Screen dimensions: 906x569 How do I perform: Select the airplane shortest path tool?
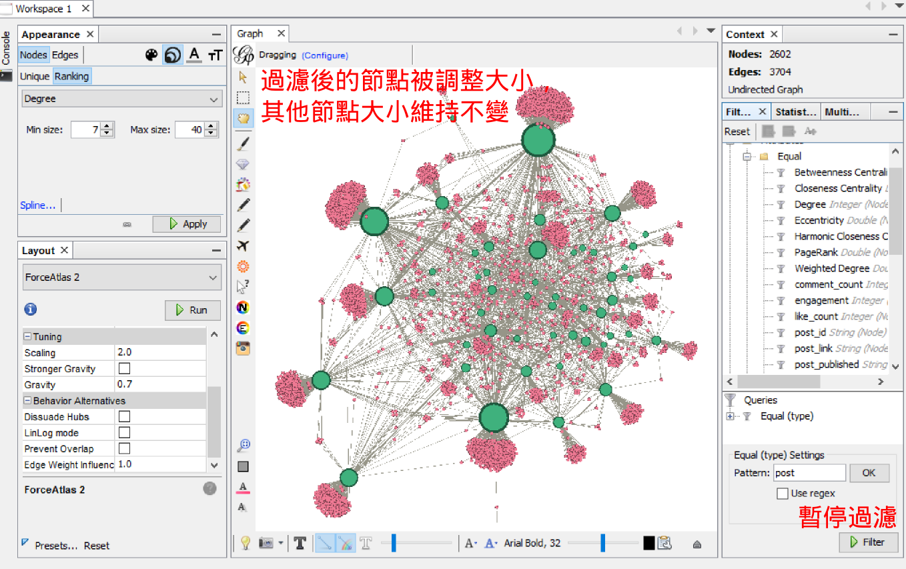coord(243,246)
